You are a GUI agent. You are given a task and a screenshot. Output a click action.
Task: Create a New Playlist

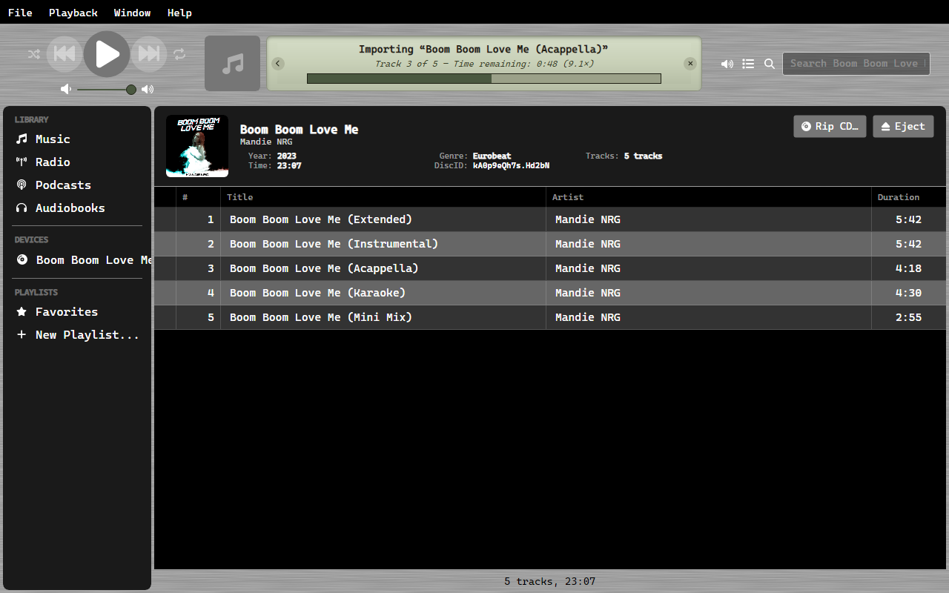77,335
